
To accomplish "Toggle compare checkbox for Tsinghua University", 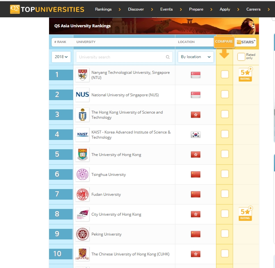I will pos(225,174).
